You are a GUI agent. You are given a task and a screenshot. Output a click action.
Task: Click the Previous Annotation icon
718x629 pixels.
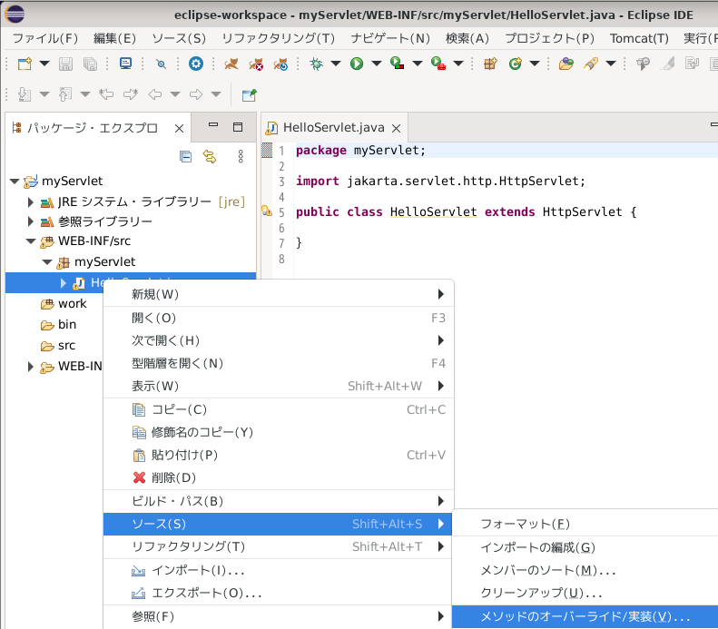tap(65, 94)
